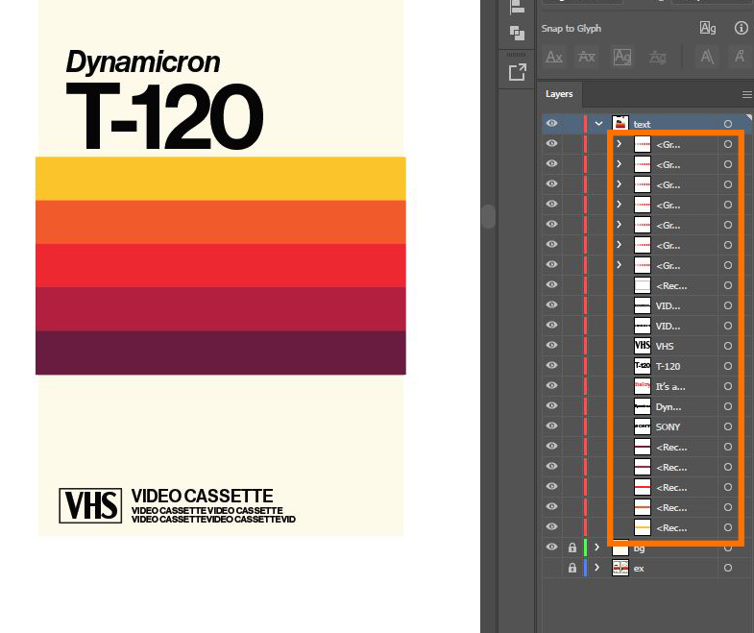The image size is (754, 633).
Task: Select the large VIDEO CASSETTE heading
Action: [202, 496]
